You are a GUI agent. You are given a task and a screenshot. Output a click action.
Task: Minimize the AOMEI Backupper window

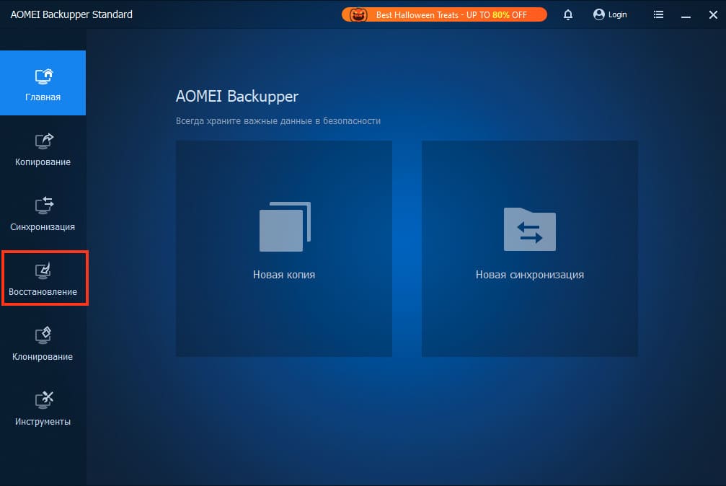[686, 15]
